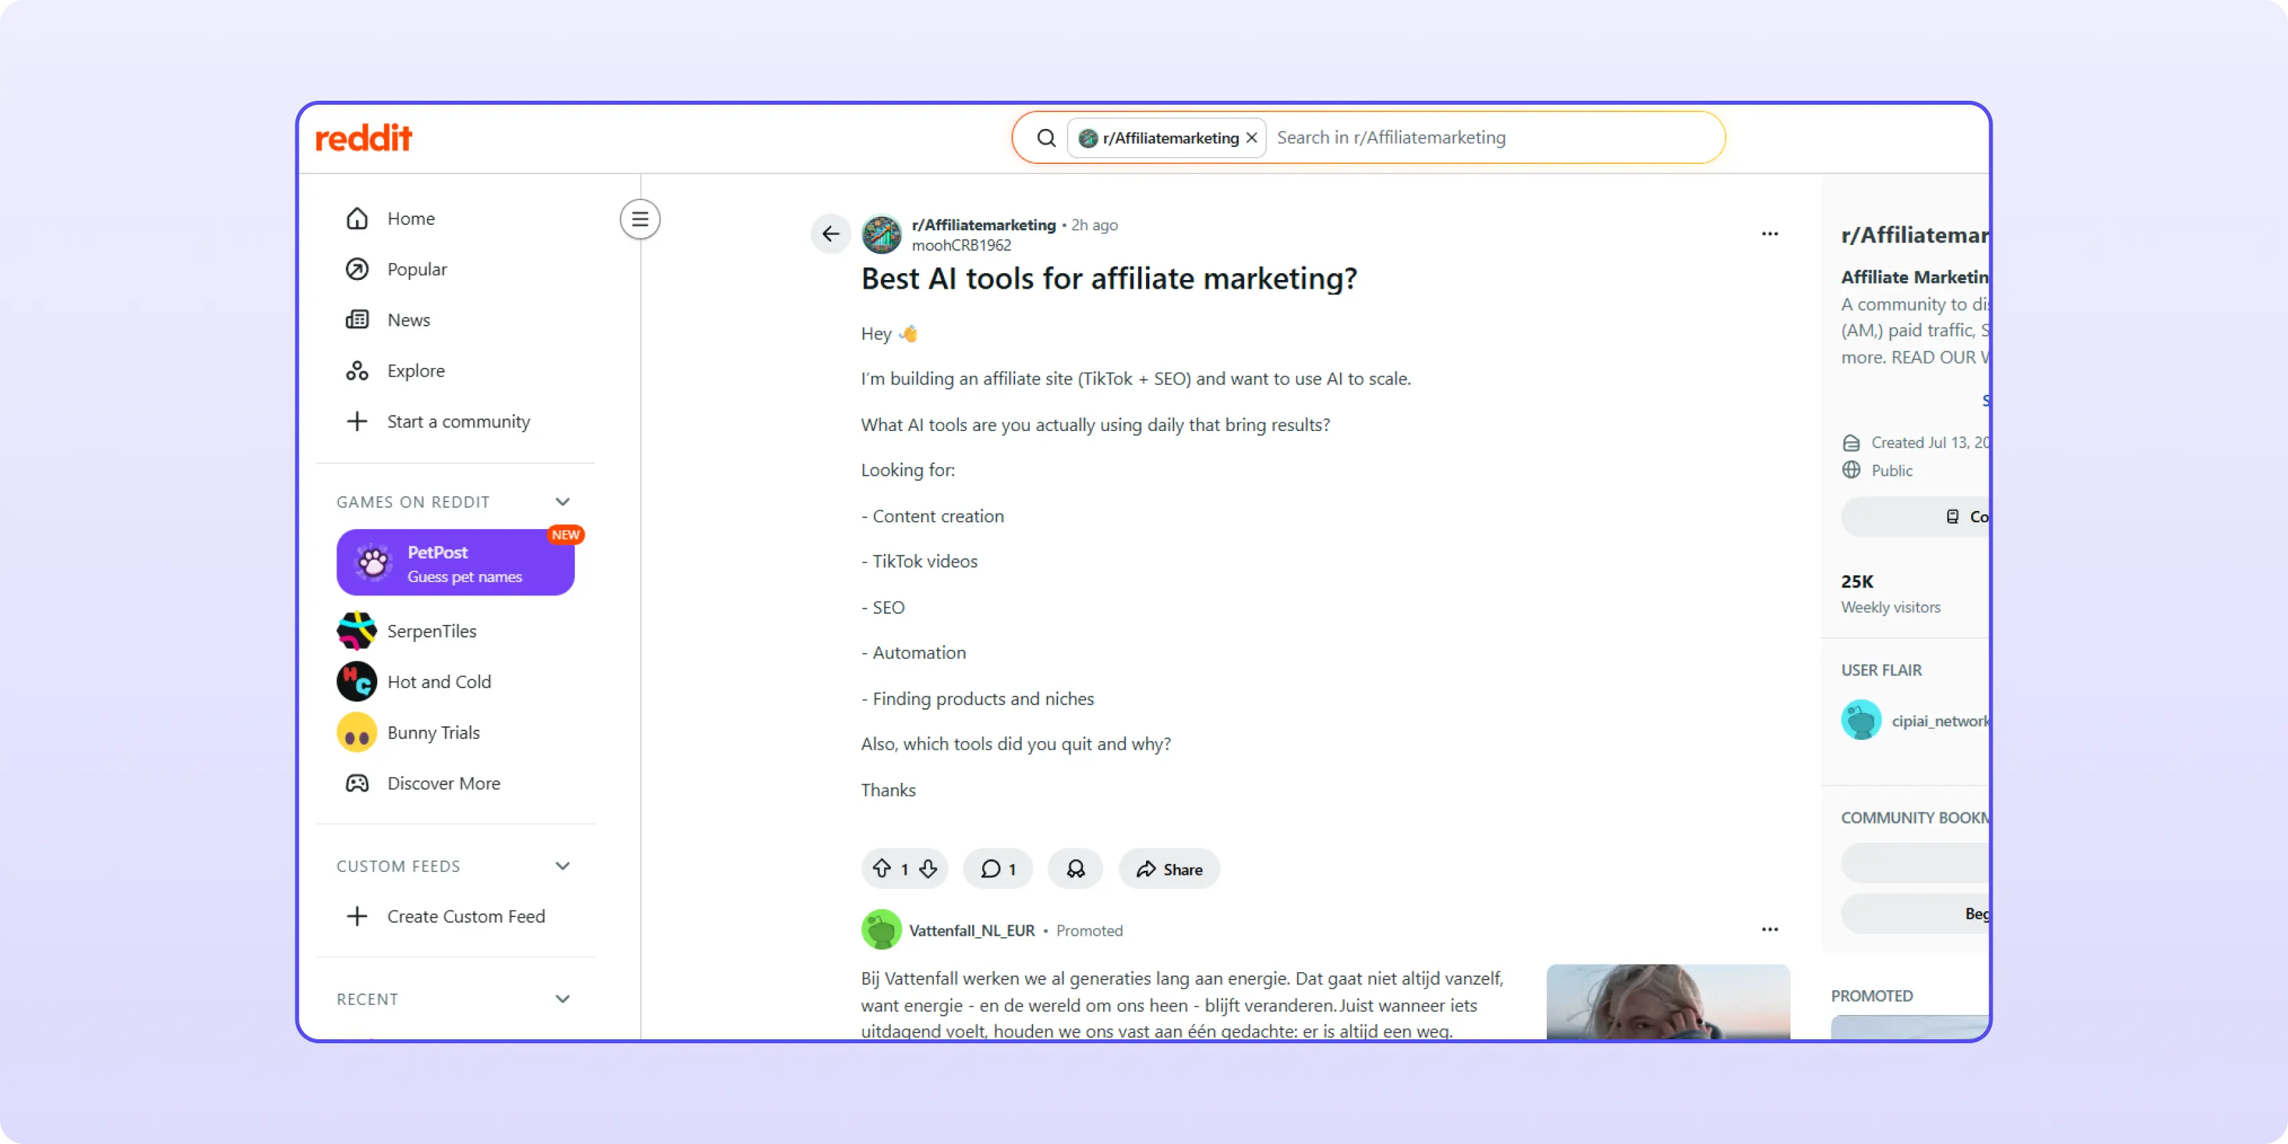Click the Reddit logo
2288x1144 pixels.
pos(364,138)
